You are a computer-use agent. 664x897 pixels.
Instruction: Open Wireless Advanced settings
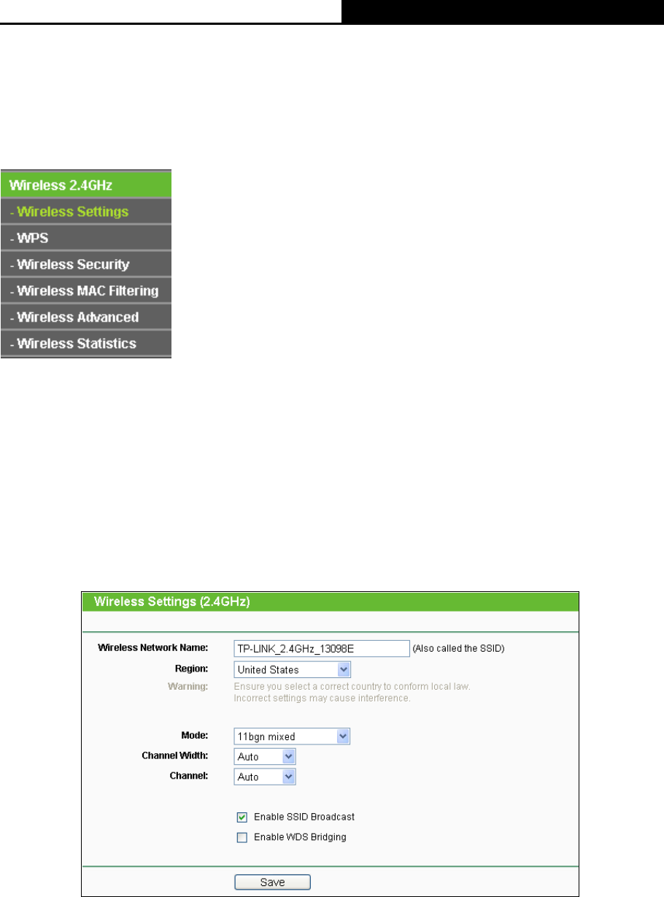(x=85, y=317)
